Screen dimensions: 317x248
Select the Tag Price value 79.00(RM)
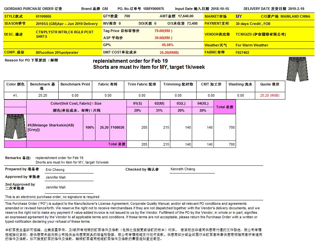point(163,31)
